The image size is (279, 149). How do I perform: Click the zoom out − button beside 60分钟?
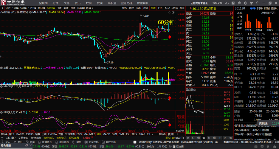click(x=182, y=134)
